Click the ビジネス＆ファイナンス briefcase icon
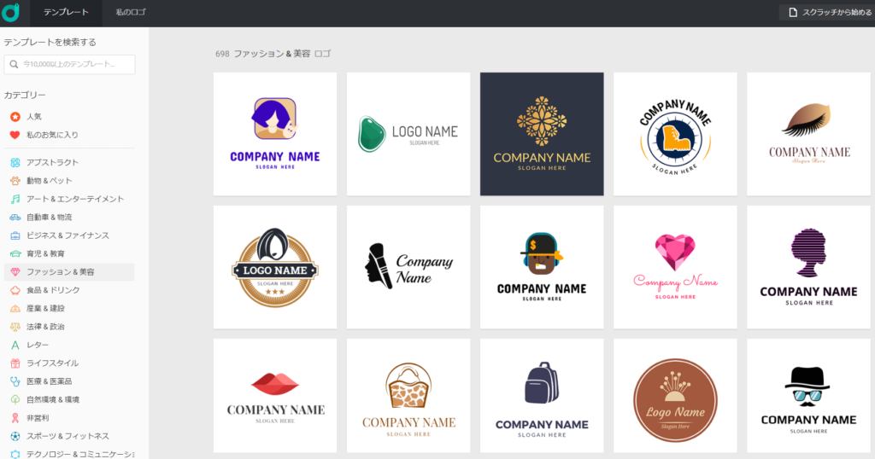The height and width of the screenshot is (459, 875). [x=15, y=235]
